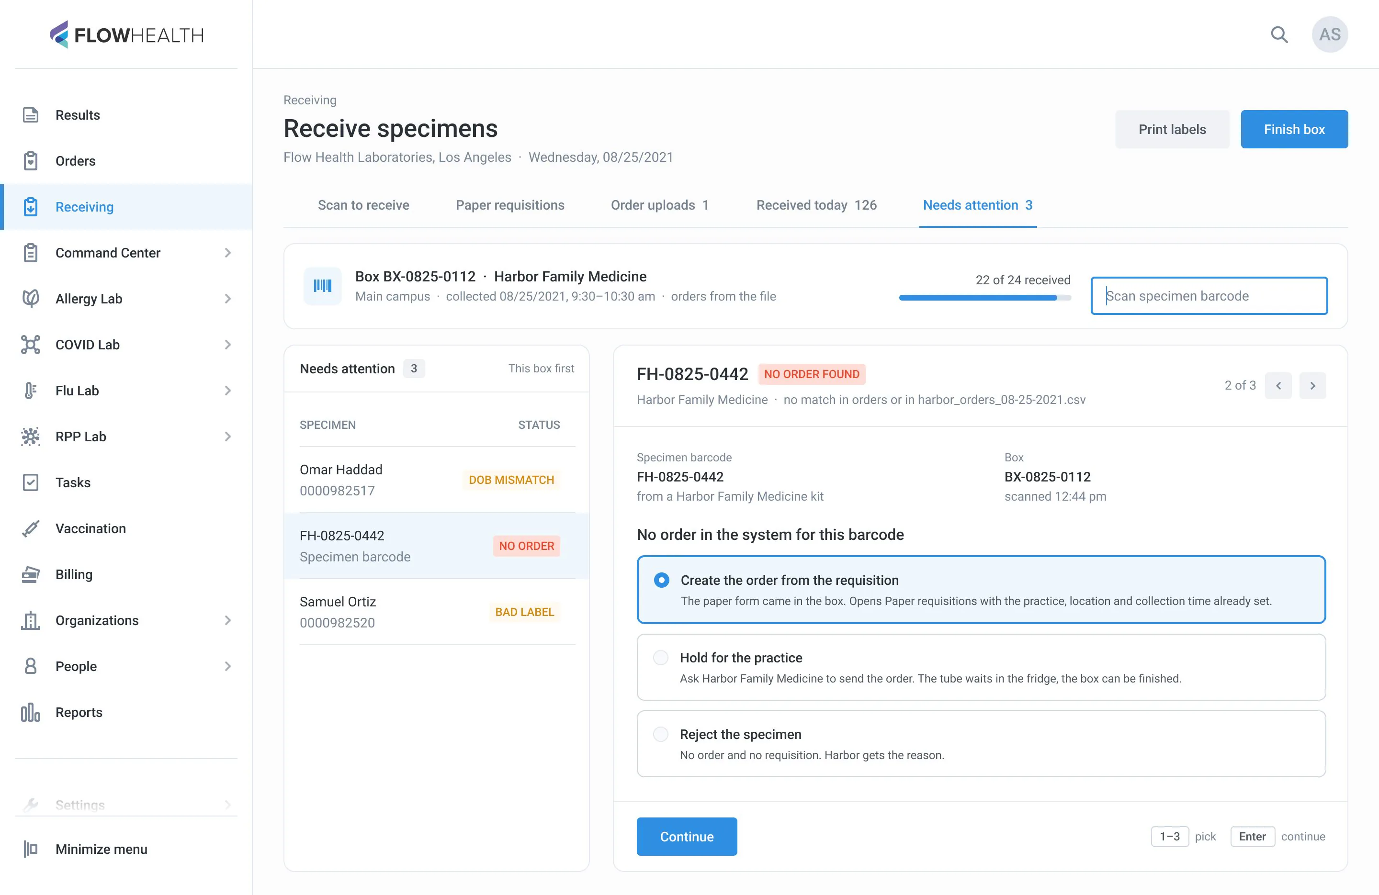Select Hold for the practice option
Image resolution: width=1379 pixels, height=895 pixels.
[x=981, y=667]
